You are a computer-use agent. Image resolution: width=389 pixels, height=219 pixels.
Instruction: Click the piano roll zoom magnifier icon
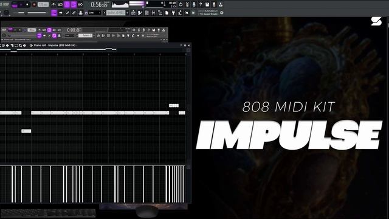click(x=20, y=46)
